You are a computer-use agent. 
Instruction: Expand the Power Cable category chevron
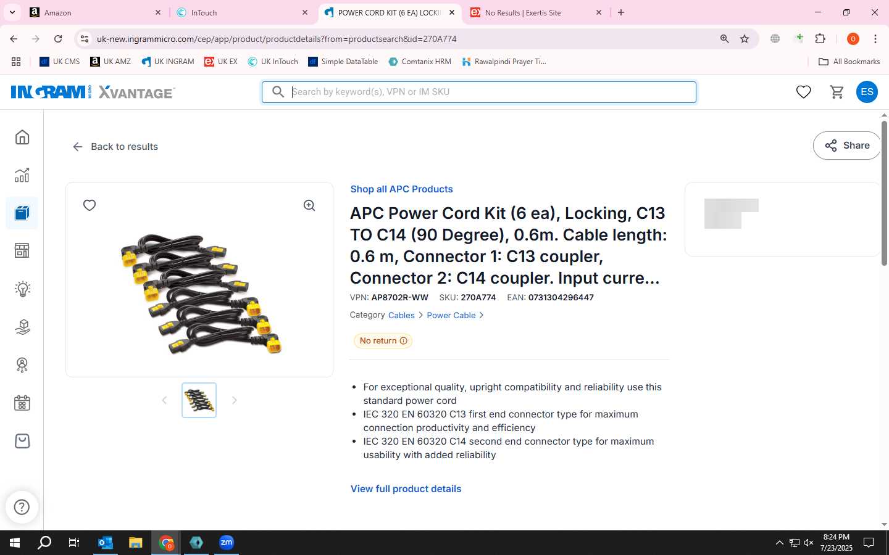click(x=482, y=315)
